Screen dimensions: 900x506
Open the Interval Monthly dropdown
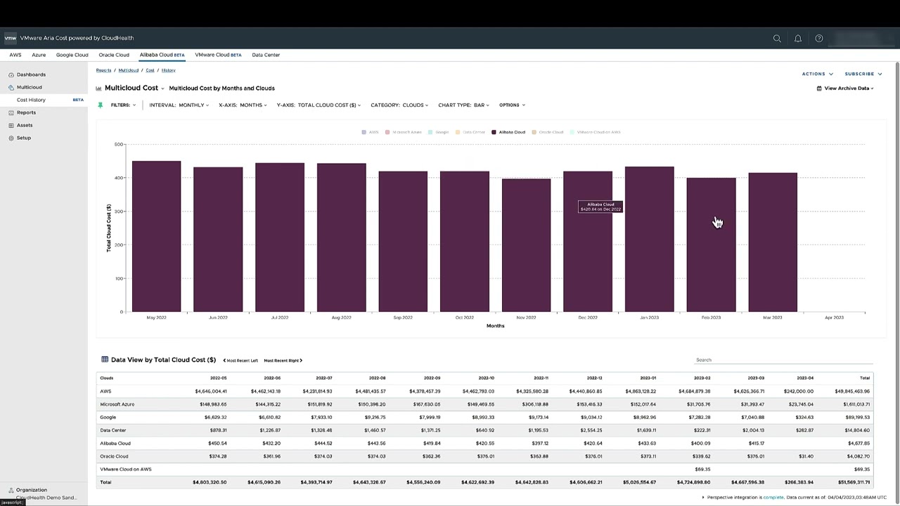click(179, 105)
